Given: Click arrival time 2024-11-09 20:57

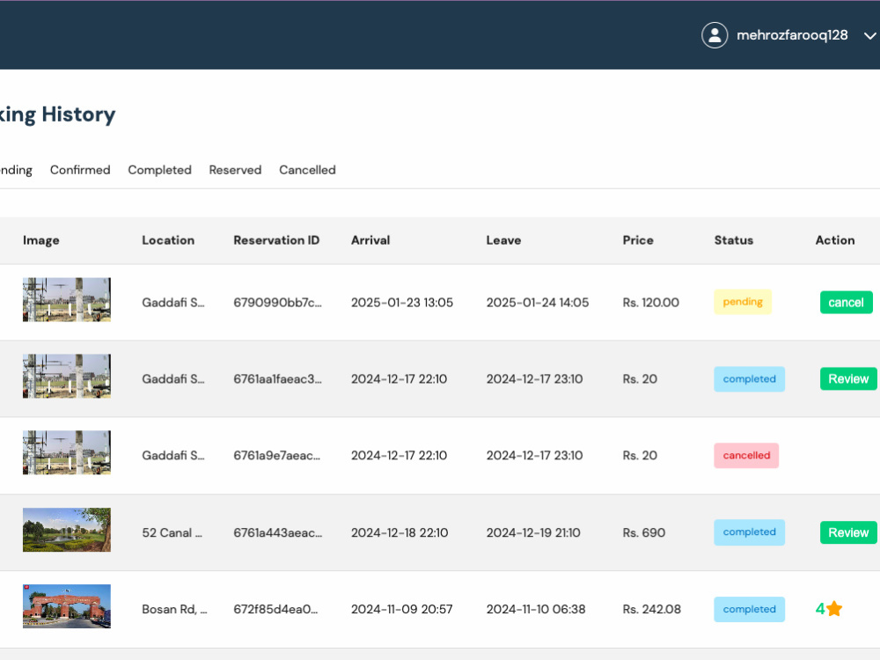Looking at the screenshot, I should pos(402,609).
